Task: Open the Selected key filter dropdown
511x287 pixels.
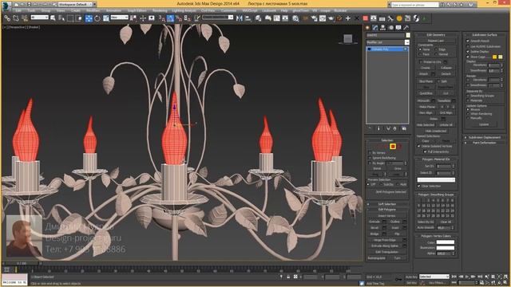Action: pos(434,277)
